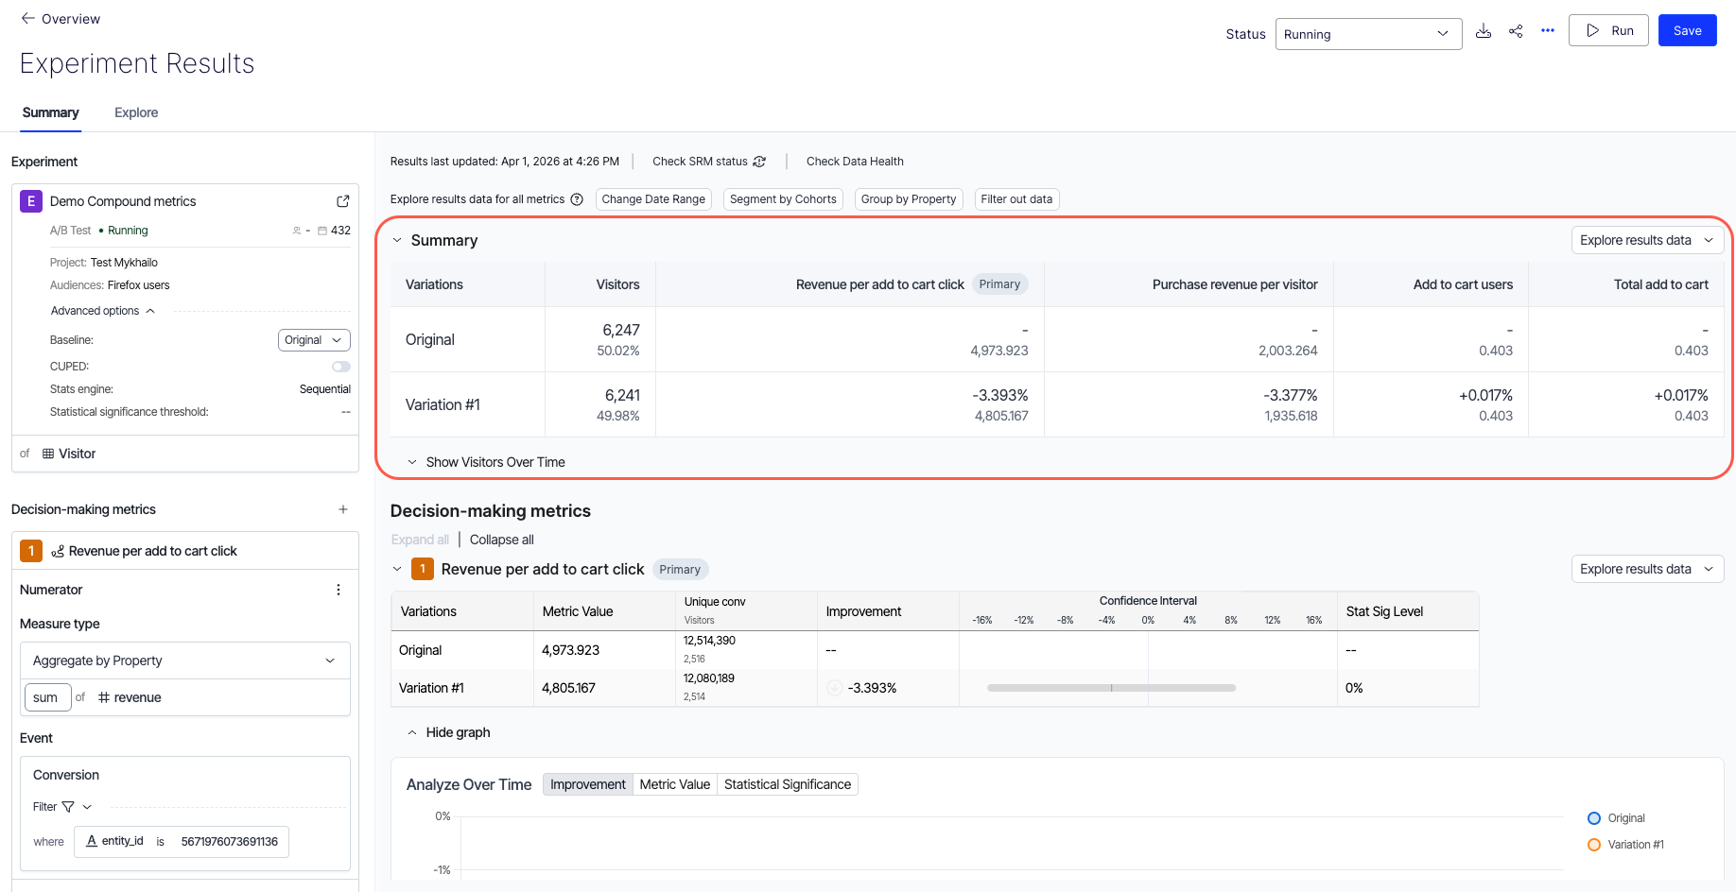Open the Status dropdown showing Running
The image size is (1736, 892).
pos(1367,34)
